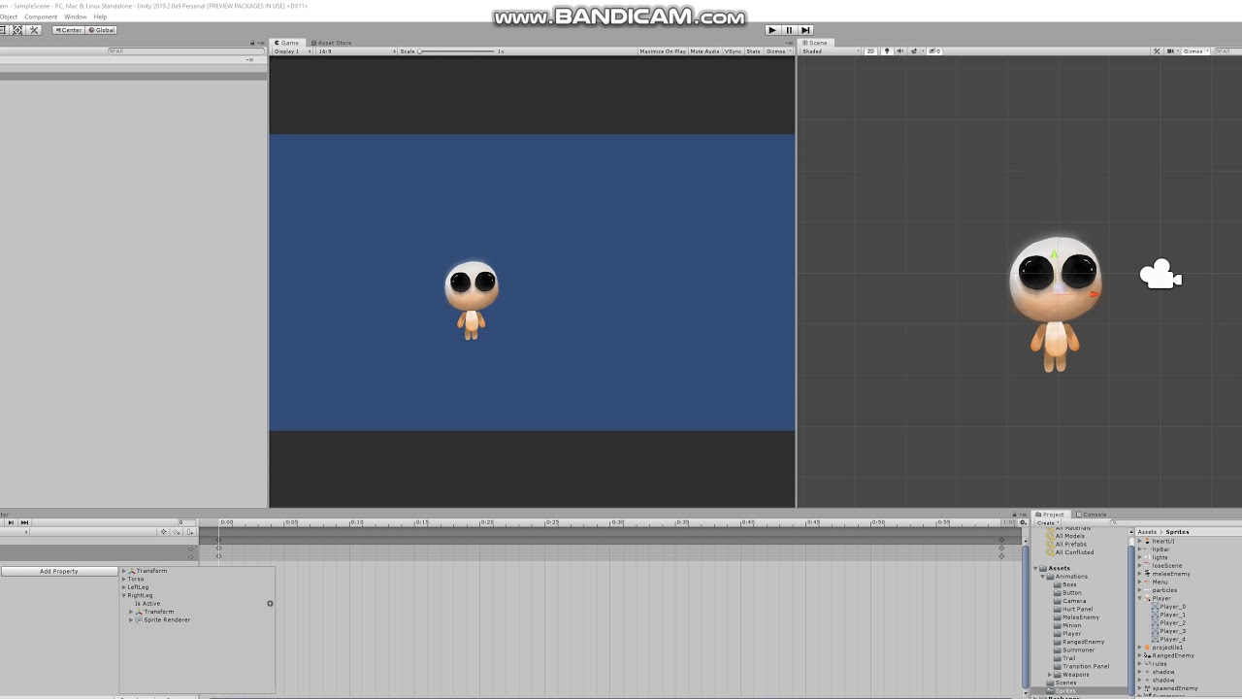Open Scene view tools wrench icon
This screenshot has height=699, width=1242.
1157,51
